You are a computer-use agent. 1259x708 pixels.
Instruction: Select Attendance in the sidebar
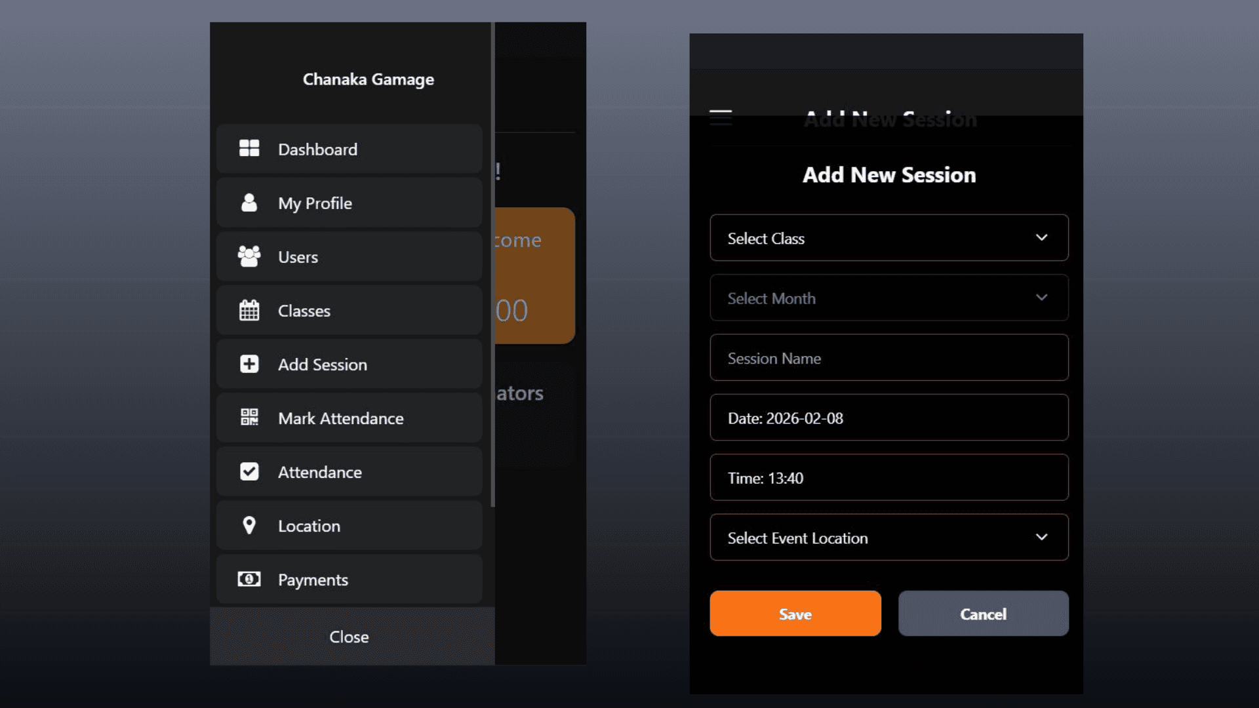click(x=350, y=471)
